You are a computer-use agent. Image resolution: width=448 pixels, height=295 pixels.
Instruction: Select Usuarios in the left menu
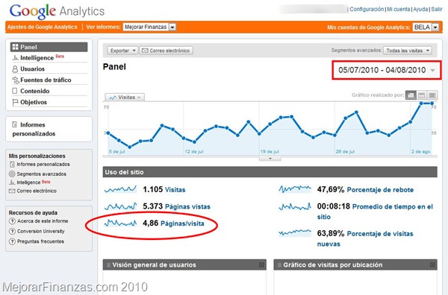pyautogui.click(x=32, y=69)
